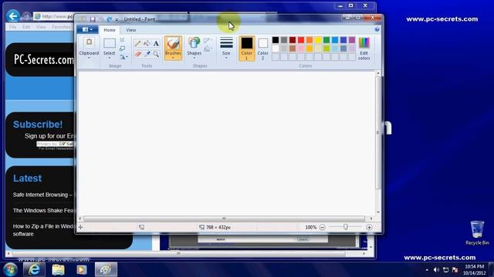Click the Recycle Bin desktop icon

477,232
